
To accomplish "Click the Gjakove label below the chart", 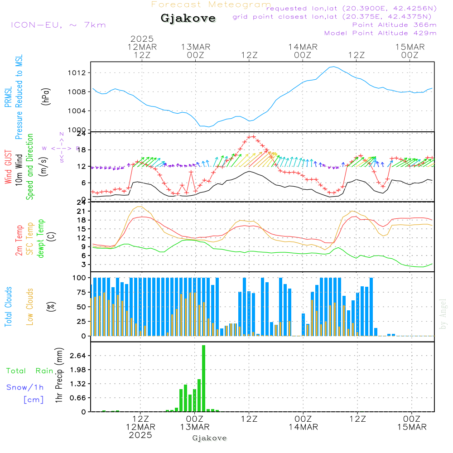I will [209, 438].
